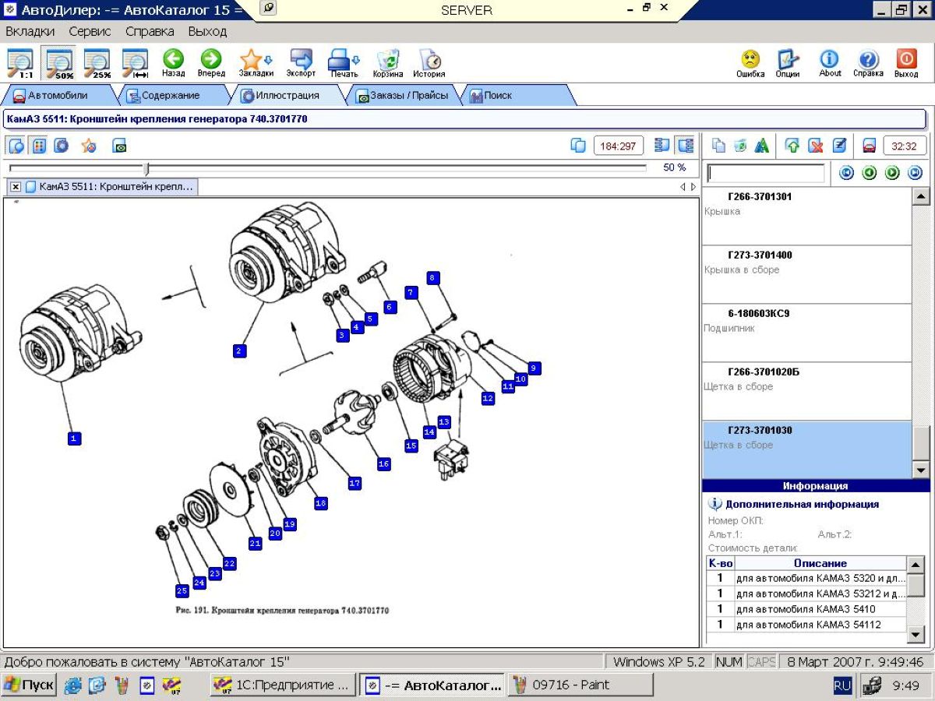
Task: Click the red X delete icon in parts panel
Action: click(x=815, y=146)
